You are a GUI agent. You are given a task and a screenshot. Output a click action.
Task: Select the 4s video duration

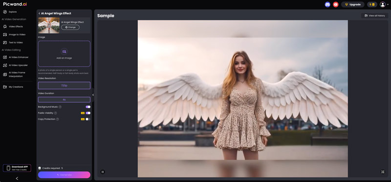pyautogui.click(x=64, y=100)
